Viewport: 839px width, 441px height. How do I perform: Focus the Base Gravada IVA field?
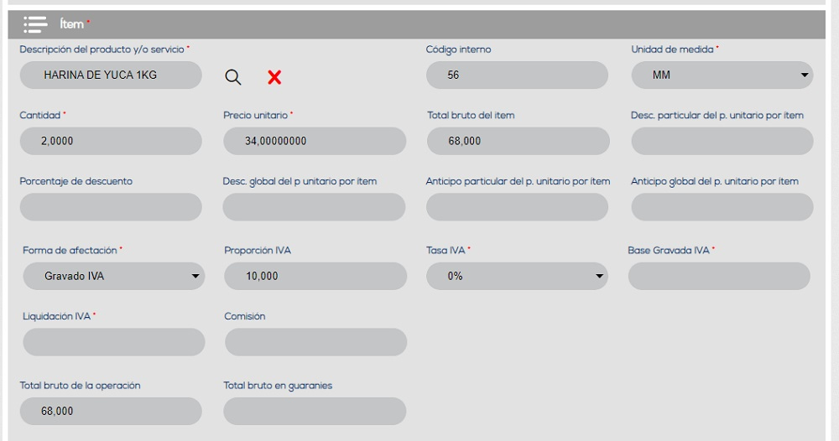pyautogui.click(x=719, y=276)
